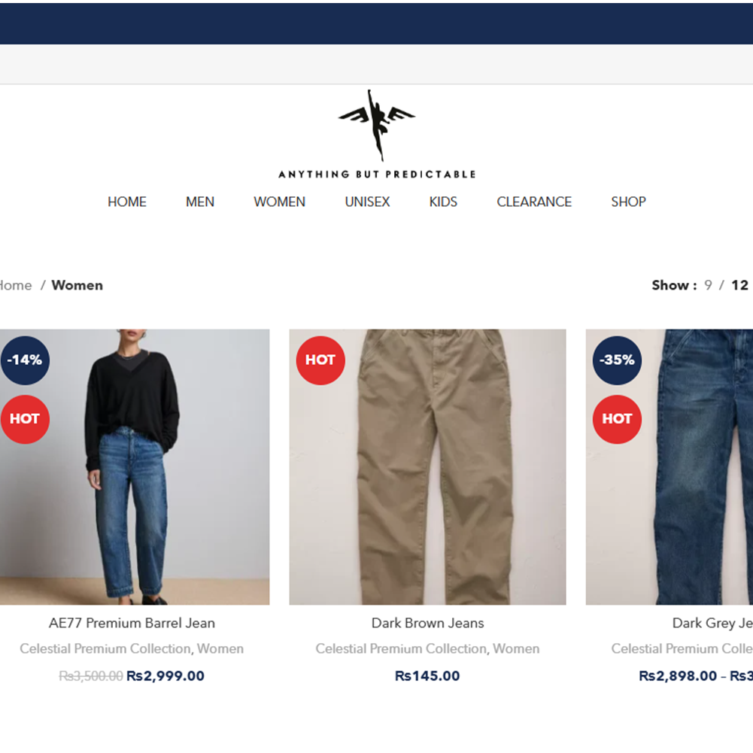Open AE77 Premium Barrel Jean product image
The width and height of the screenshot is (753, 753).
[x=135, y=467]
